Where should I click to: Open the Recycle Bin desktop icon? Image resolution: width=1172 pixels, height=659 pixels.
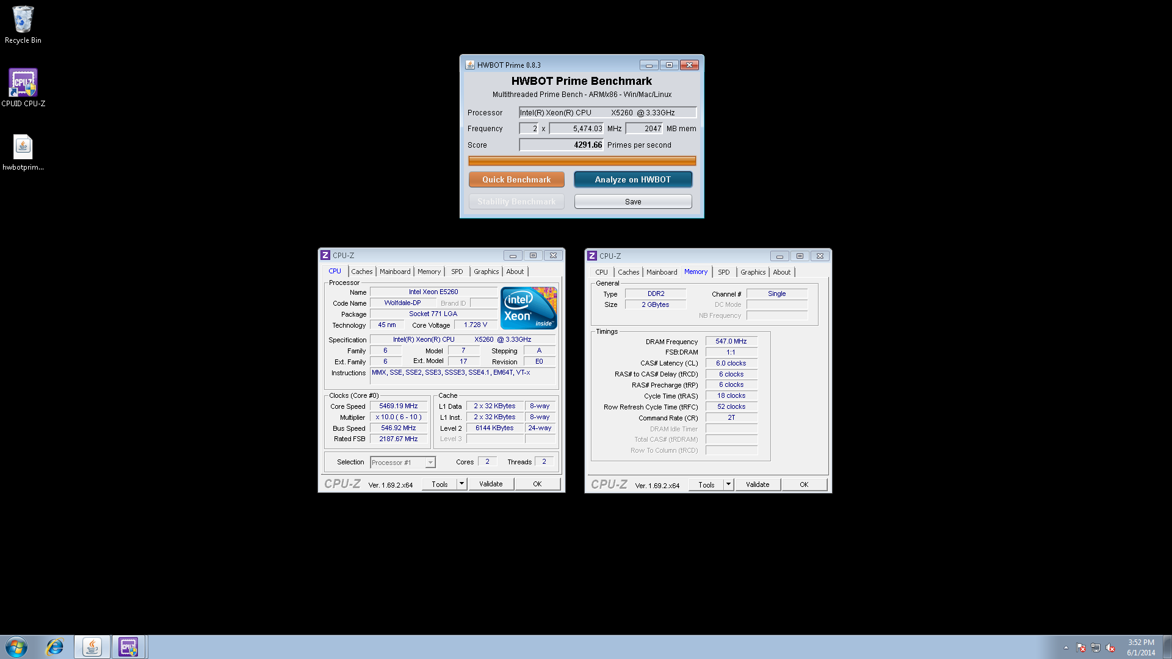click(x=23, y=24)
